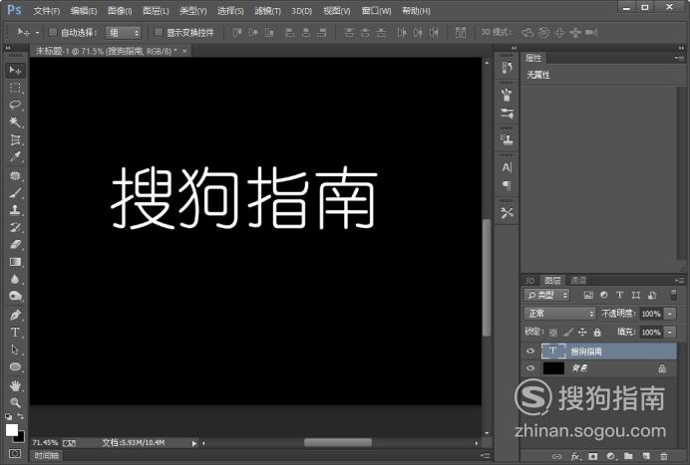Toggle lock image pixels brush icon
Screen dimensions: 690x465
(x=568, y=333)
